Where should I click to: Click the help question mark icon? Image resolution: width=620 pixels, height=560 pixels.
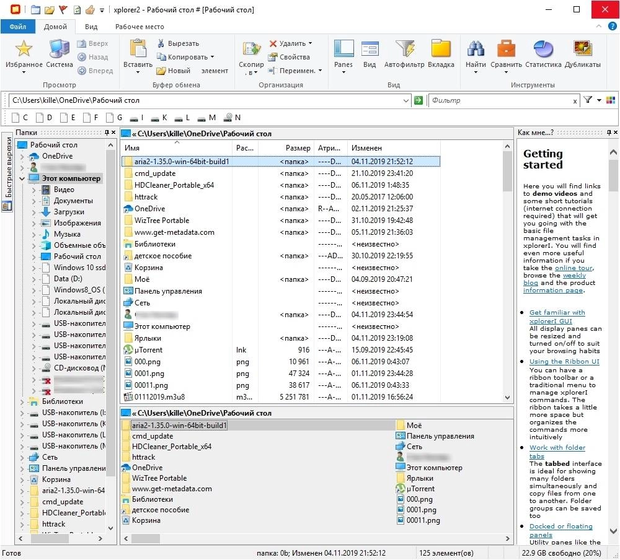[x=612, y=26]
